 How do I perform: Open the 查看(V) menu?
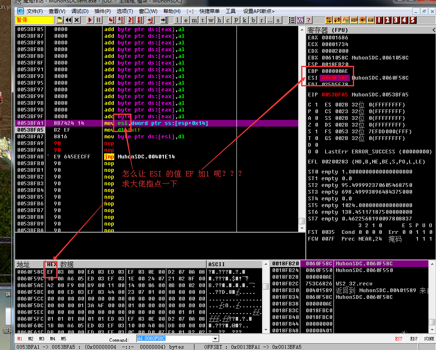point(57,11)
